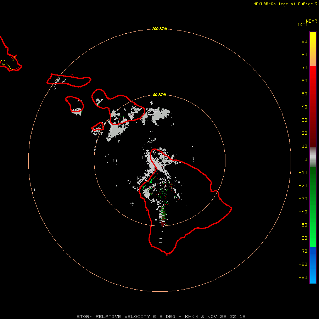
Task: Pick the yellow-orange segment of the color bar
Action: click(313, 49)
